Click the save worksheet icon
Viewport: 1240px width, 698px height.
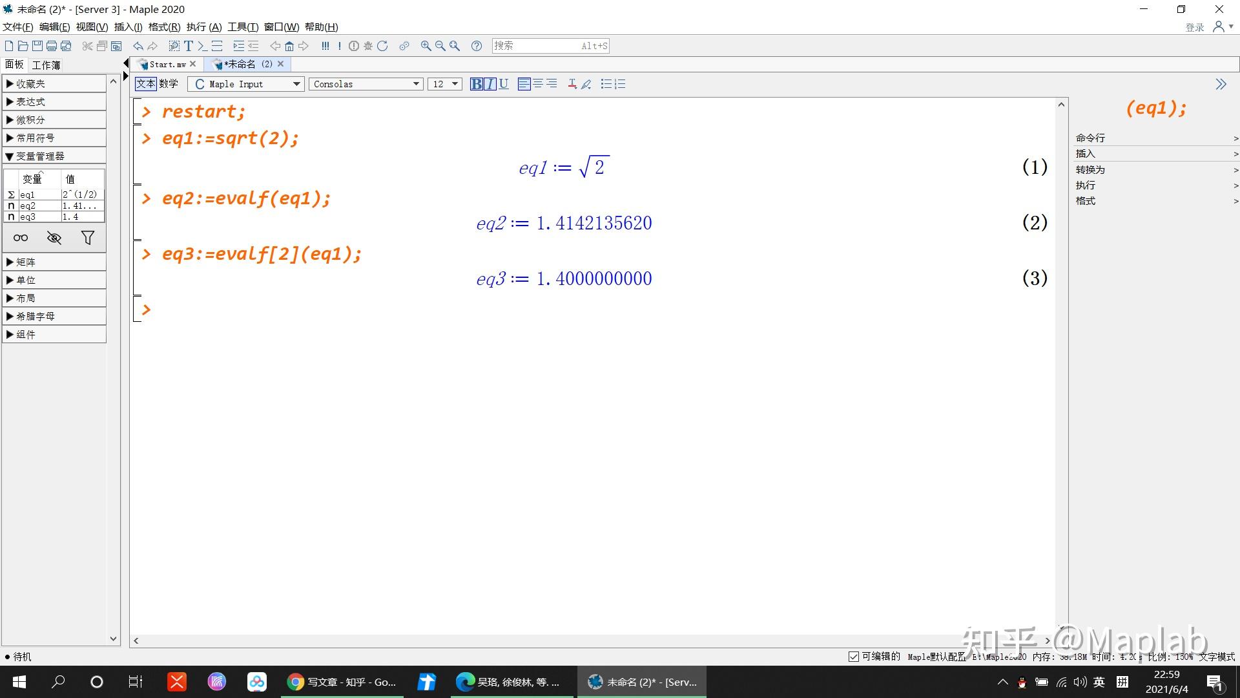(x=37, y=46)
